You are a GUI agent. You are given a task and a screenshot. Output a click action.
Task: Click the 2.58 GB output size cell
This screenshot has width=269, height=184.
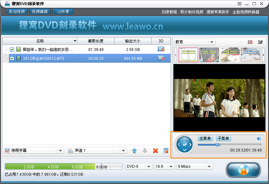(x=133, y=49)
